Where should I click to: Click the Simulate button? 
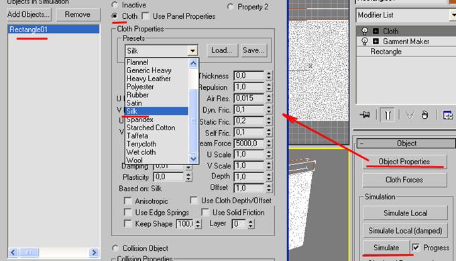click(x=386, y=248)
